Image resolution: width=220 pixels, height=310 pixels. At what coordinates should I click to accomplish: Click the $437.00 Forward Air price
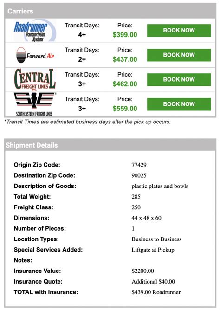[125, 59]
